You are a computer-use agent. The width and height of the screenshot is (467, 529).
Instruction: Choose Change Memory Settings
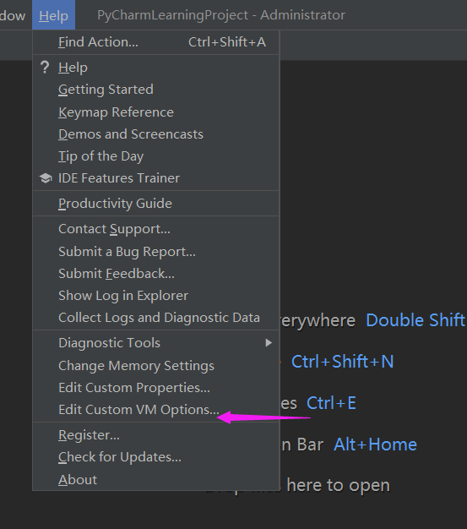(x=155, y=366)
